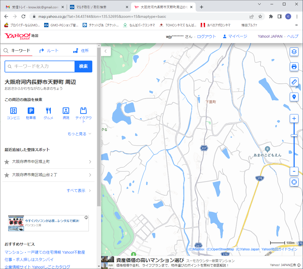Search nearby gourmet restaurants (グルメ)
This screenshot has width=303, height=269.
(48, 113)
